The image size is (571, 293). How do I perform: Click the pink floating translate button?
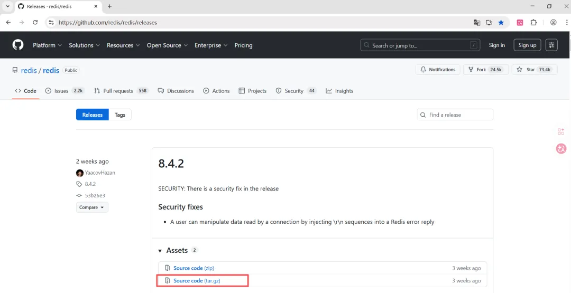coord(561,148)
